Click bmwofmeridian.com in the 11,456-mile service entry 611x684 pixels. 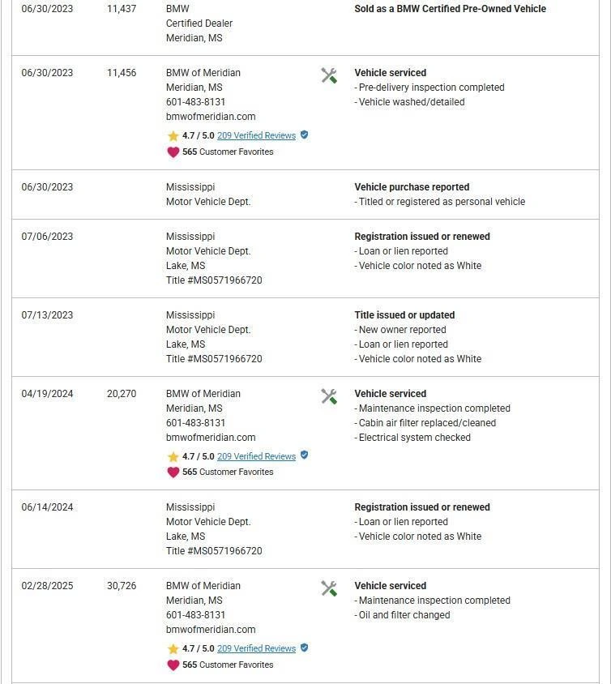click(211, 117)
